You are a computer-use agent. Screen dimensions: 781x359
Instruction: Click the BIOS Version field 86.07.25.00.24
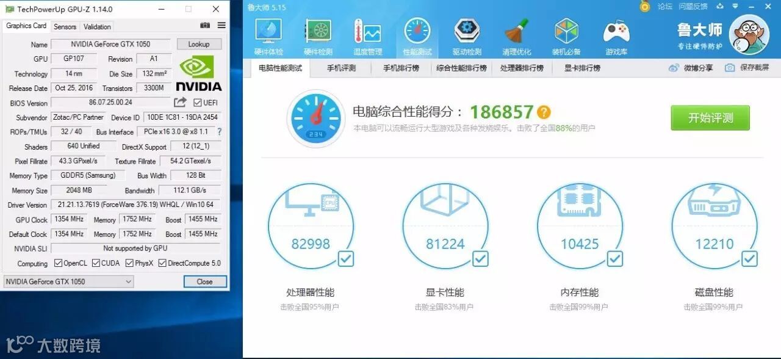click(x=110, y=102)
